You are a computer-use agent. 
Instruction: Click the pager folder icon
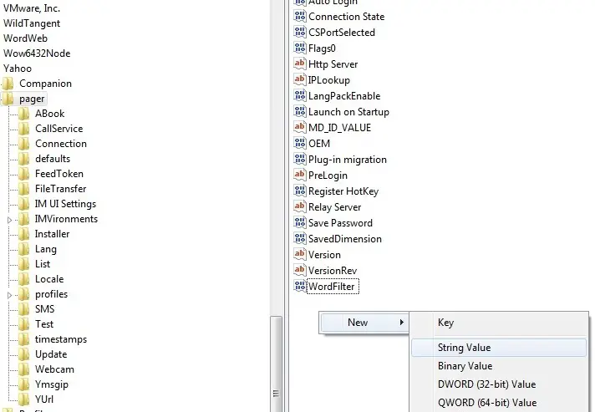click(x=8, y=99)
